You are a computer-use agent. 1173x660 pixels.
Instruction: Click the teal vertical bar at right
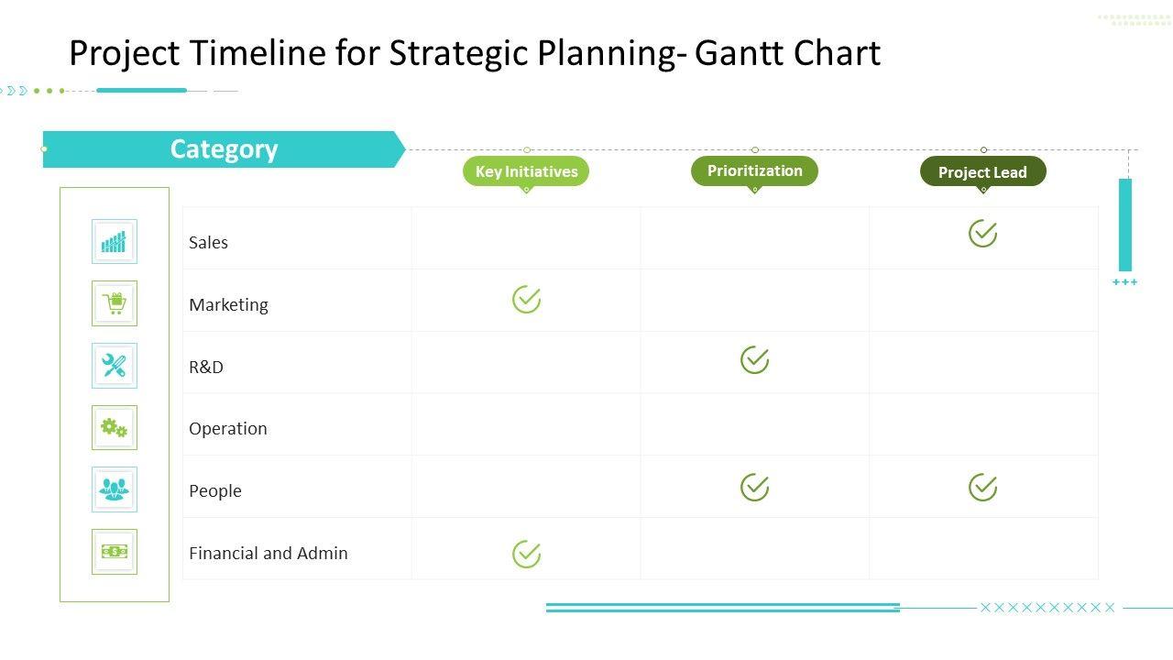(x=1125, y=225)
